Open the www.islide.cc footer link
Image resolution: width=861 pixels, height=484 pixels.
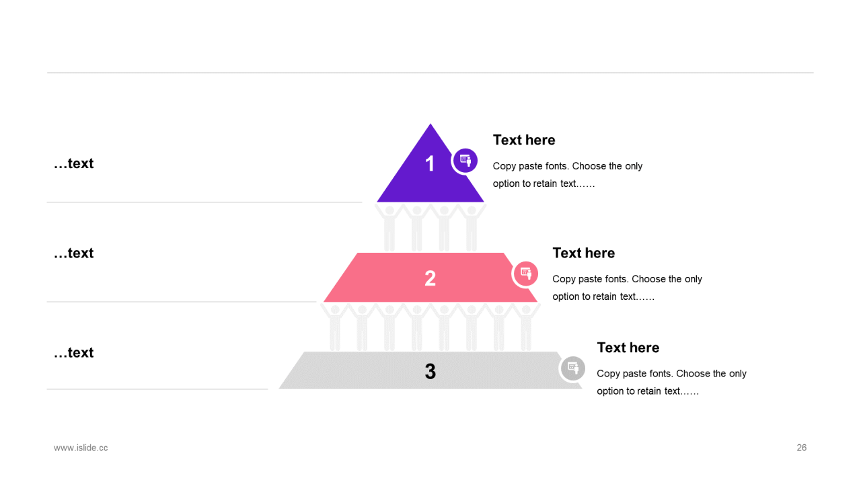[81, 448]
